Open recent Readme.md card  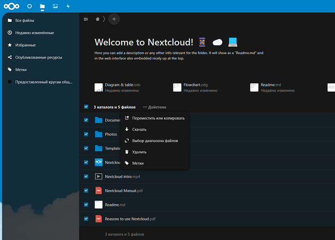[272, 87]
